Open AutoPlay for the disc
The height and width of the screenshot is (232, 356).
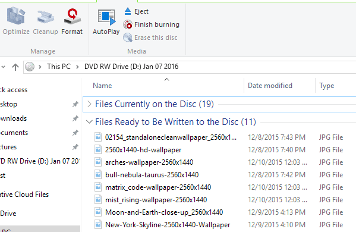(x=106, y=21)
